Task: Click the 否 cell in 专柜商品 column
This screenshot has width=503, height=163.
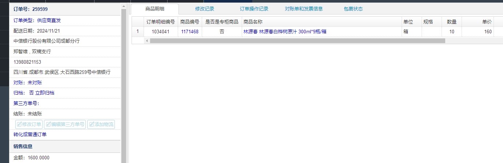Action: tap(222, 32)
